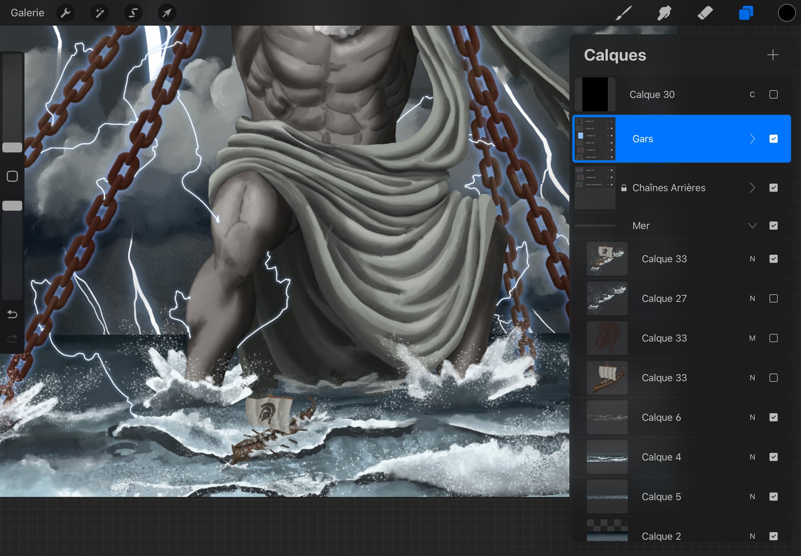Hide the Calque 4 layer
801x556 pixels.
(x=773, y=457)
